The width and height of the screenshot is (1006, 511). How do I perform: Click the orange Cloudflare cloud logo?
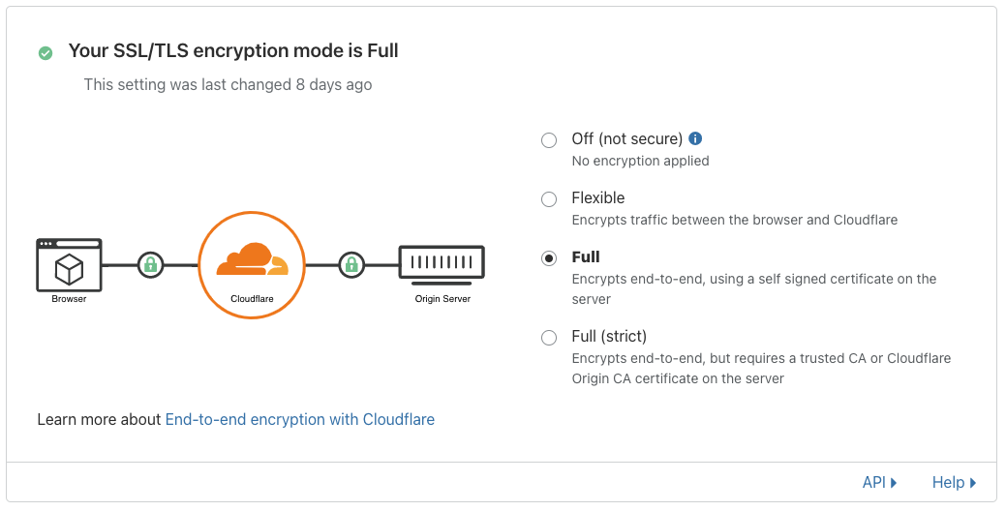[252, 259]
